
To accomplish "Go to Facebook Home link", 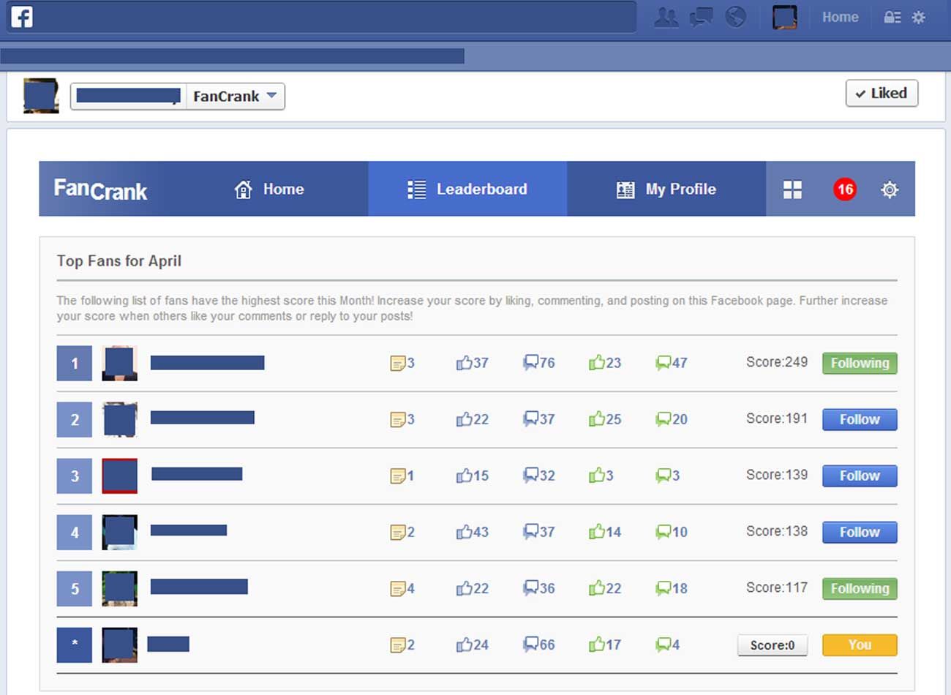I will point(840,17).
